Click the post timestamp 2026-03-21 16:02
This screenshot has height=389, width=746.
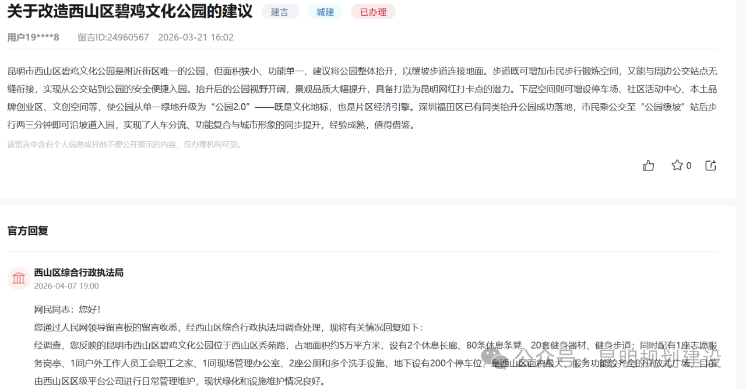[x=196, y=37]
